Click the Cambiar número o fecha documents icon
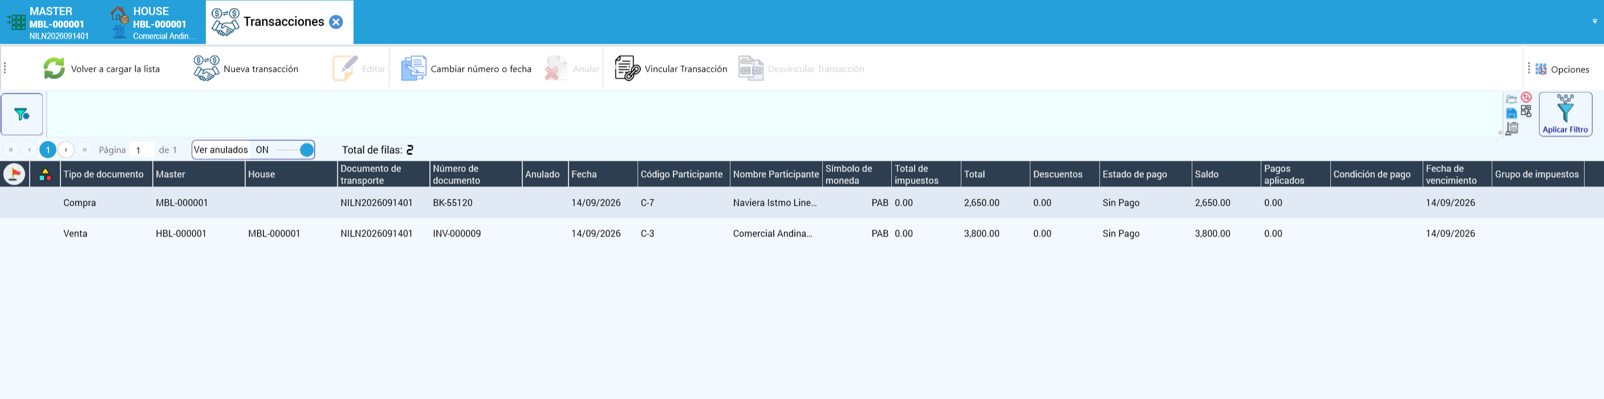The width and height of the screenshot is (1604, 399). click(413, 68)
